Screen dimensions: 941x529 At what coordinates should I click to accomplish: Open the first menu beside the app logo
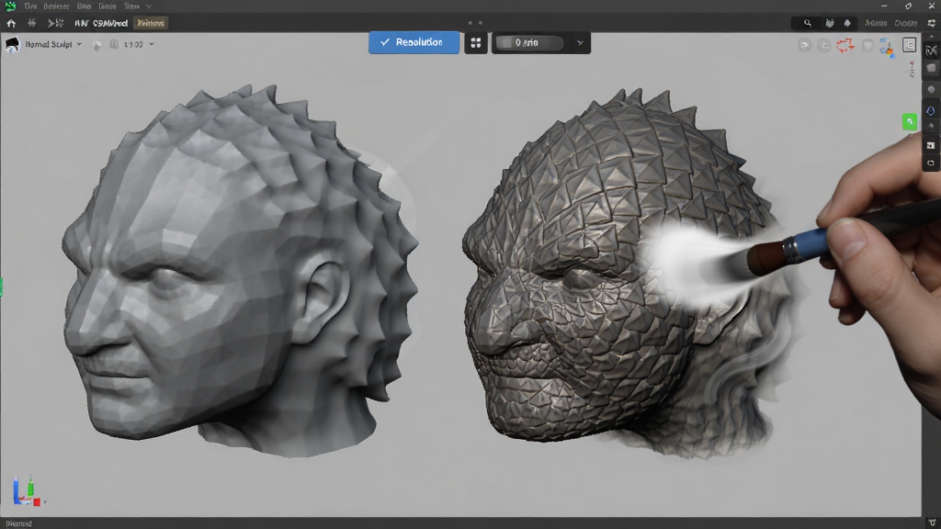click(x=30, y=6)
